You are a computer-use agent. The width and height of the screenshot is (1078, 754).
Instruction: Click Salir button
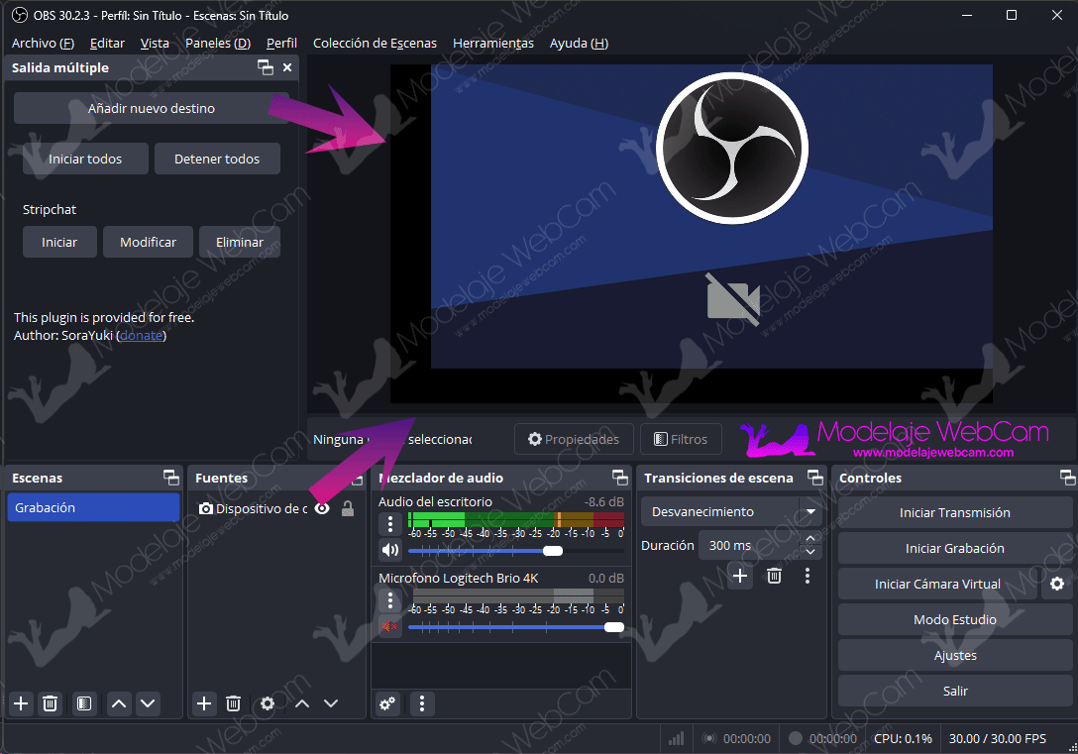(x=955, y=692)
